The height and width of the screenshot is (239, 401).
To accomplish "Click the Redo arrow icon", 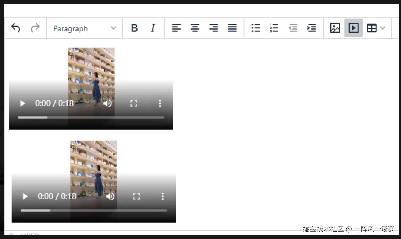I will pyautogui.click(x=35, y=28).
